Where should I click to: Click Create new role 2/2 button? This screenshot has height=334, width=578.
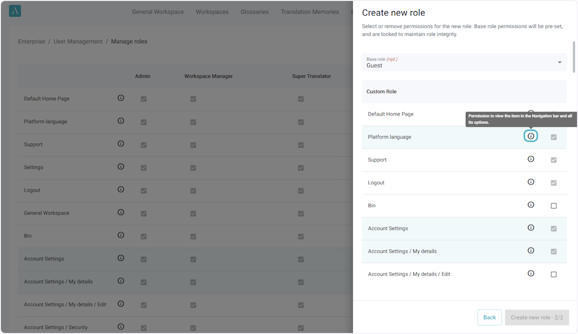click(537, 318)
